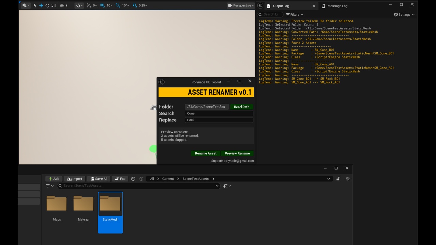
Task: Open the surface snapping dropdown
Action: point(79,5)
